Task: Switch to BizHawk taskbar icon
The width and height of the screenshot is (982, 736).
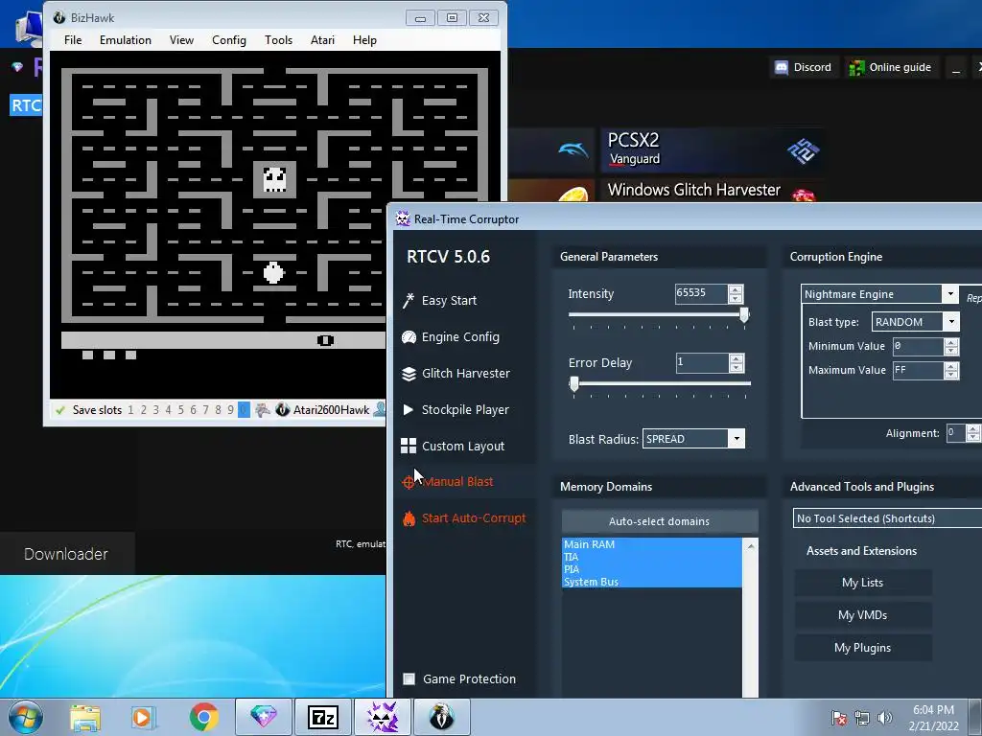Action: point(441,717)
